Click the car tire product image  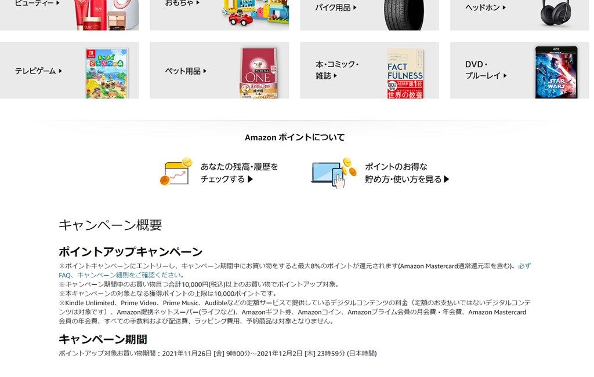(x=404, y=14)
